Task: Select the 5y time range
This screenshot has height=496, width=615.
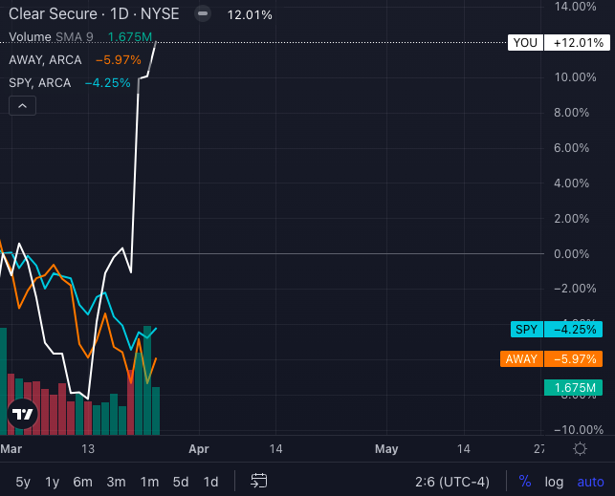Action: point(23,481)
